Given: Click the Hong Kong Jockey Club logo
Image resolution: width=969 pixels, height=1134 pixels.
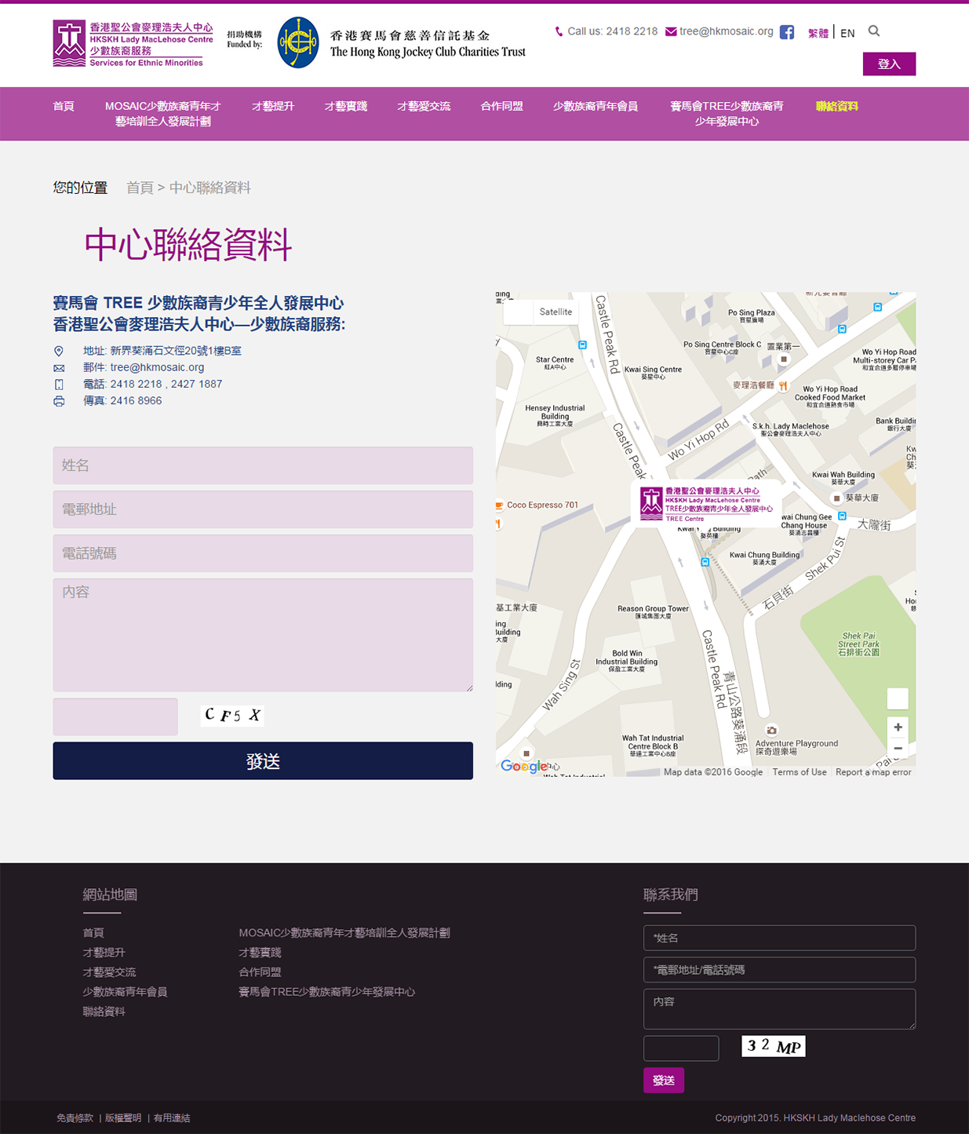Looking at the screenshot, I should pos(298,43).
